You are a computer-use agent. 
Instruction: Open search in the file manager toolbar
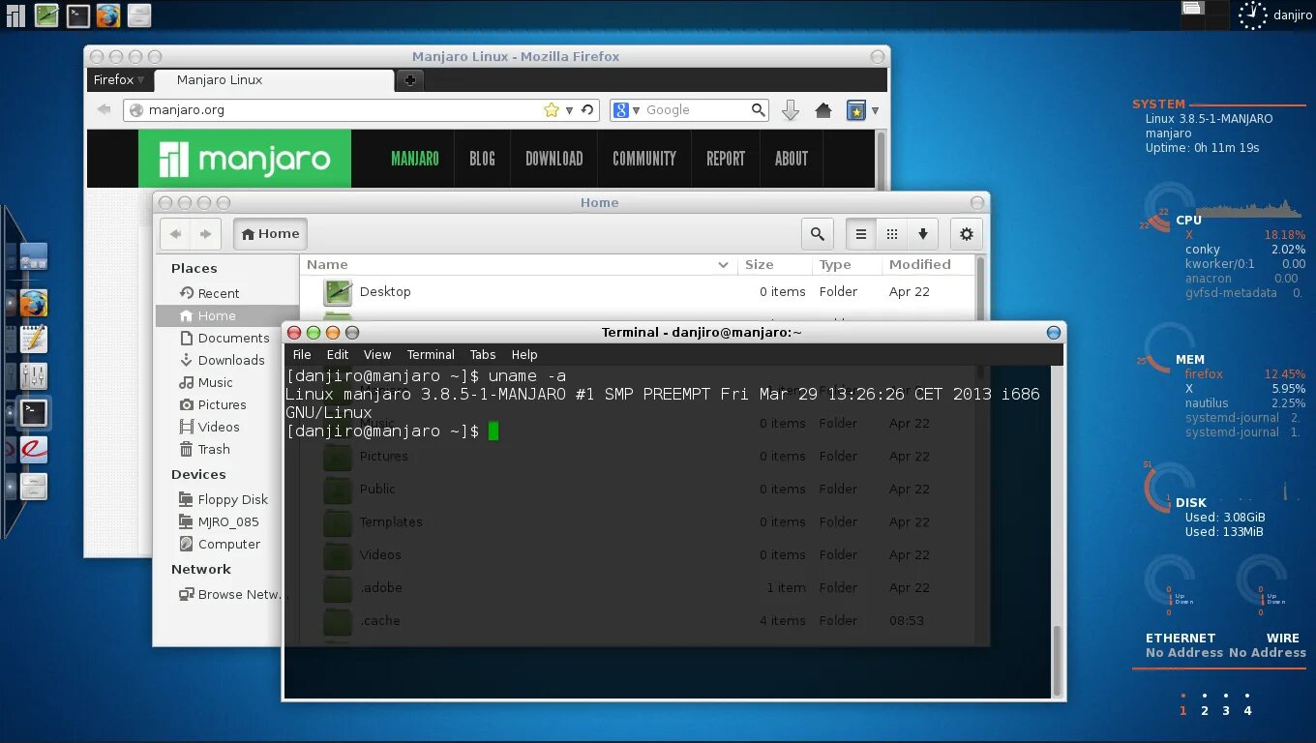point(818,233)
